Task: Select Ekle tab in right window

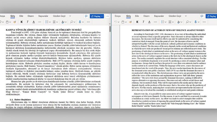Action: (x=137, y=16)
